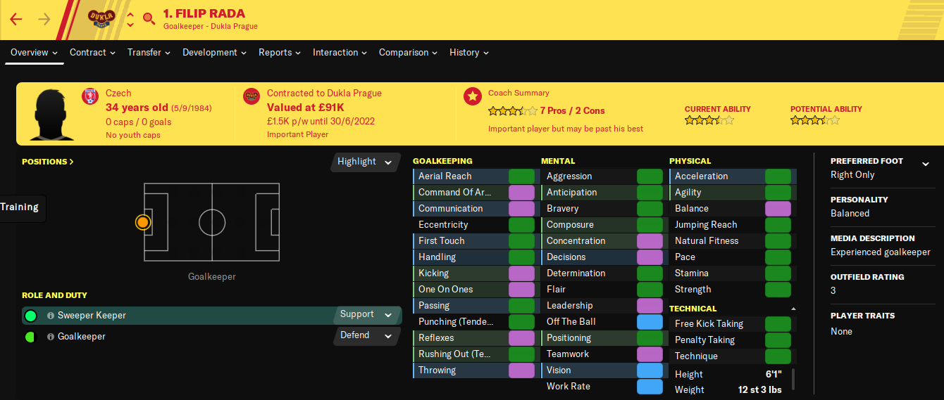This screenshot has width=944, height=400.
Task: Click the Coach Summary link
Action: coord(518,93)
